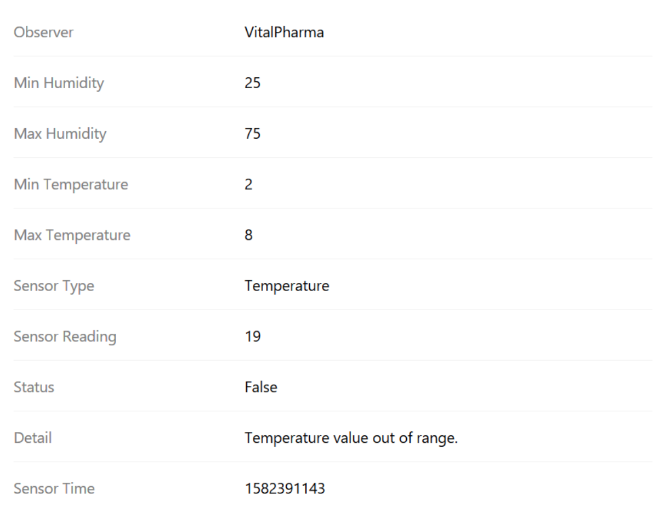This screenshot has height=524, width=670.
Task: Select the 'Temperature value out of range.' text
Action: [x=351, y=438]
